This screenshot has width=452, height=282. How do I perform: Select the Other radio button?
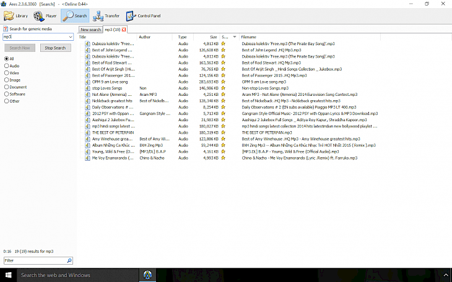click(6, 101)
